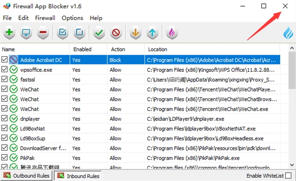Click the monitor Add Process toolbar icon
The height and width of the screenshot is (181, 296).
coord(26,33)
